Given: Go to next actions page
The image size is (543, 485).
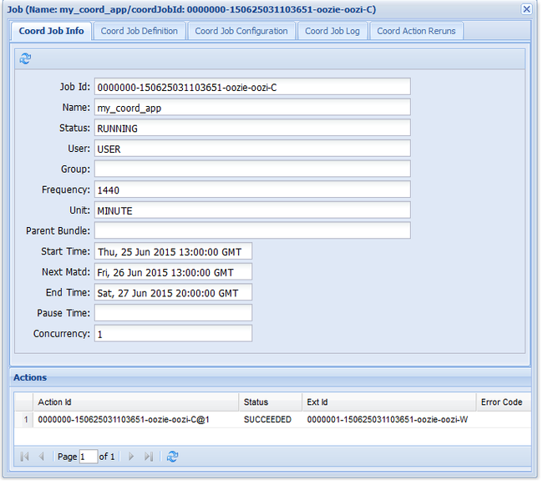Looking at the screenshot, I should pyautogui.click(x=131, y=457).
